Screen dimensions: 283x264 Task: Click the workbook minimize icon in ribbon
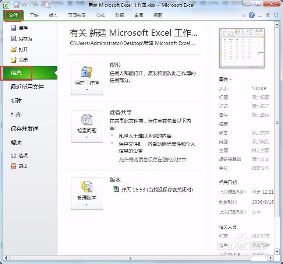[260, 15]
